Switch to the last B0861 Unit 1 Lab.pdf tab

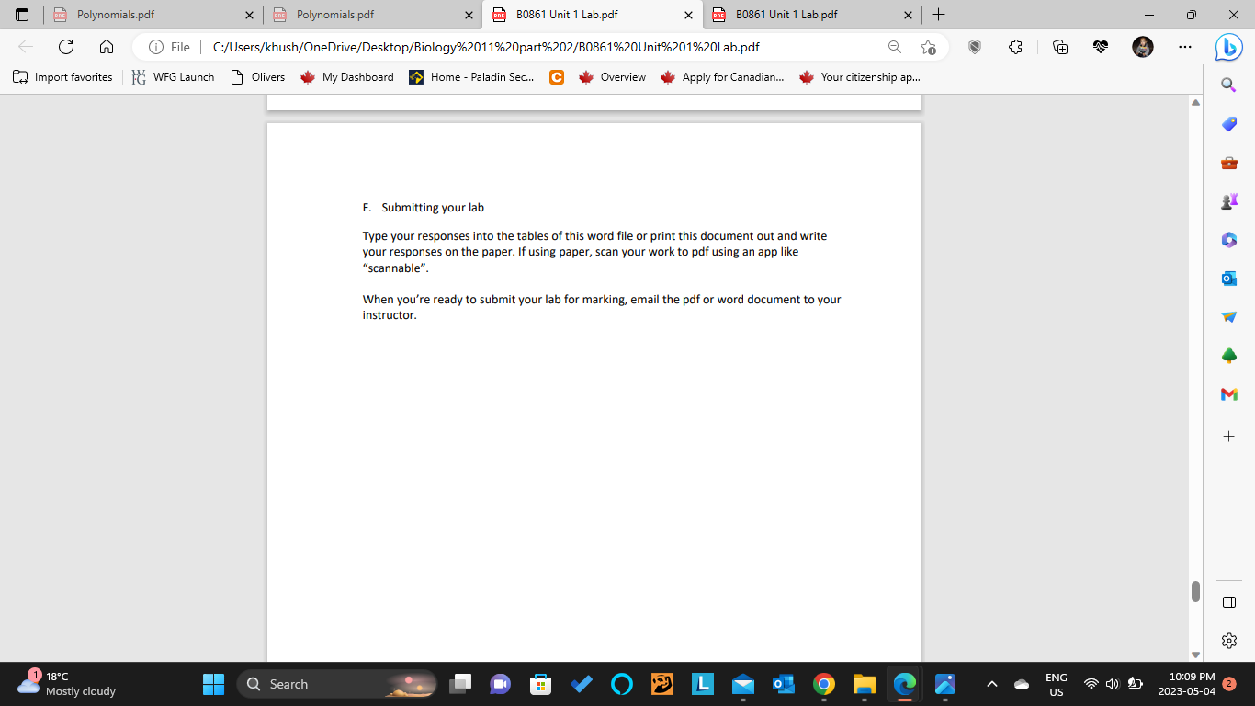click(811, 15)
